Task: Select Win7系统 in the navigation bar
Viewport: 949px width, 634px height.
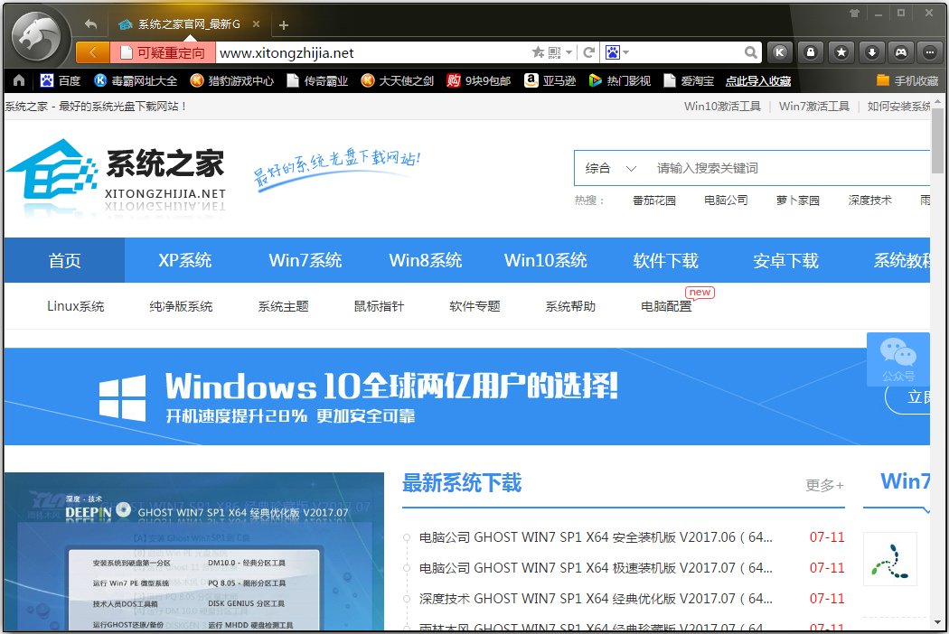Action: 305,261
